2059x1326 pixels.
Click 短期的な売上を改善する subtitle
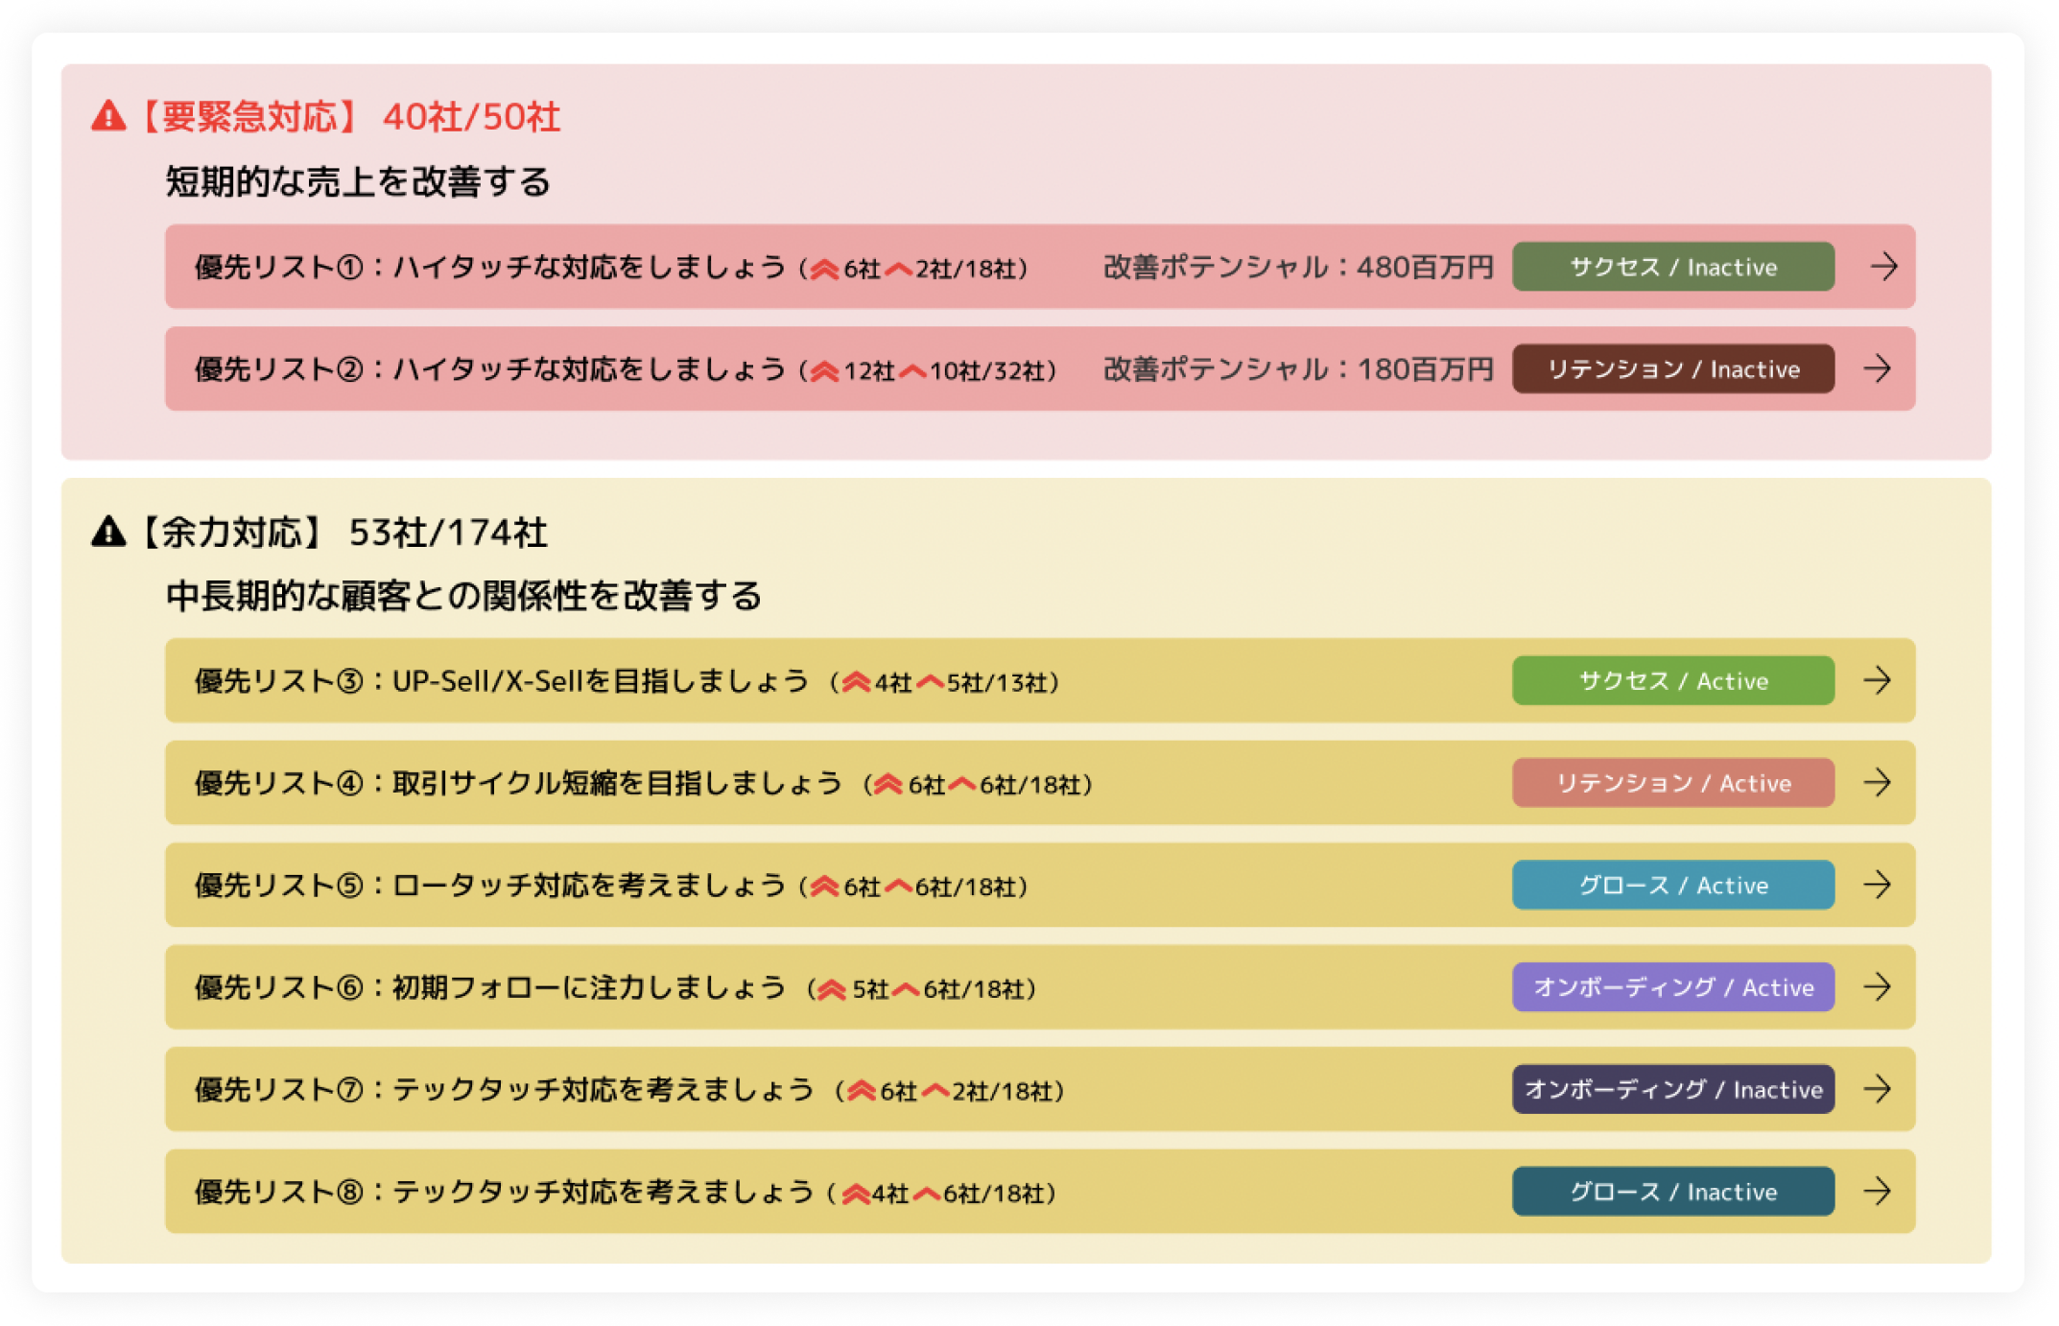[358, 181]
